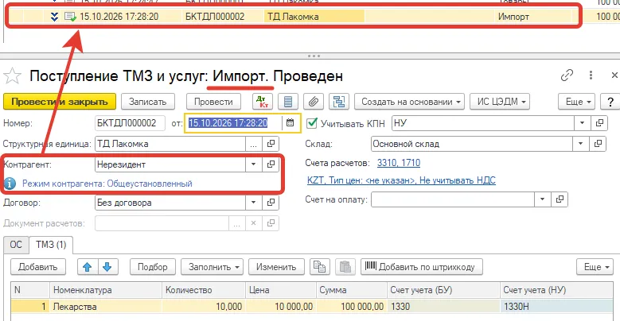Select Лекарства nomenclature cell
Screen dimensions: 620x321
pos(106,307)
